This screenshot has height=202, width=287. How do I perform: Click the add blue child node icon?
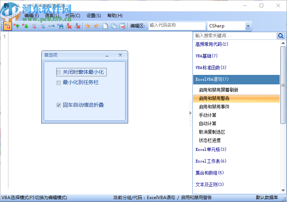point(43,26)
